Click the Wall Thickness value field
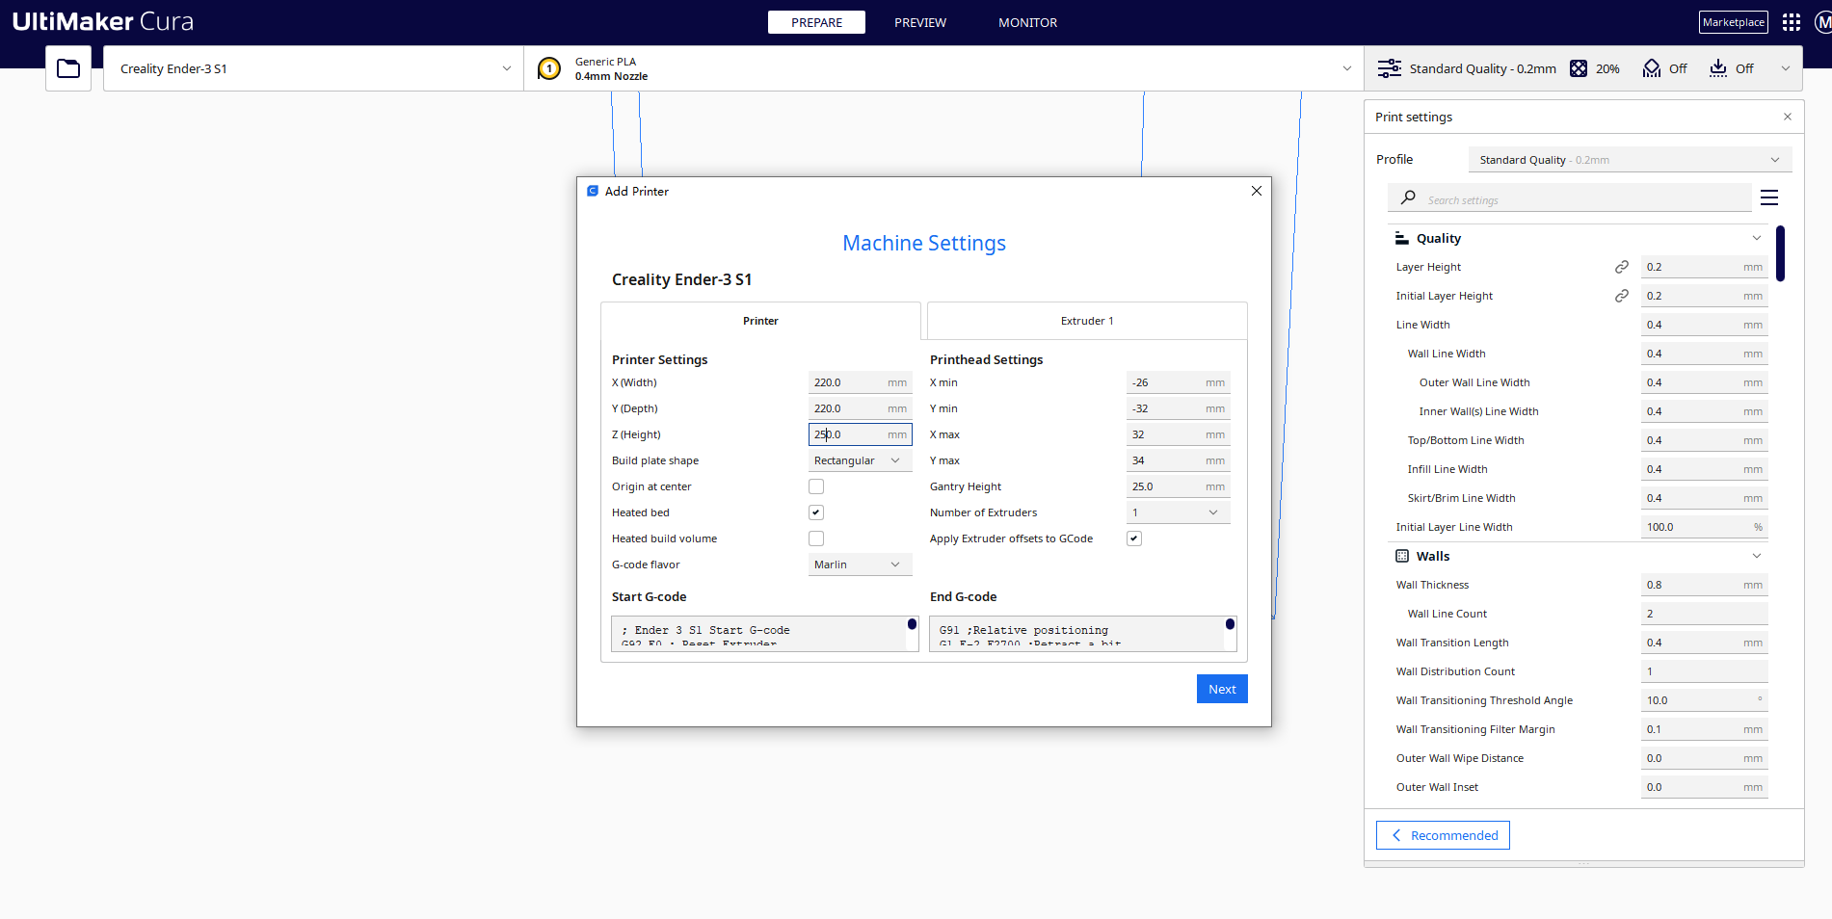 [x=1705, y=585]
